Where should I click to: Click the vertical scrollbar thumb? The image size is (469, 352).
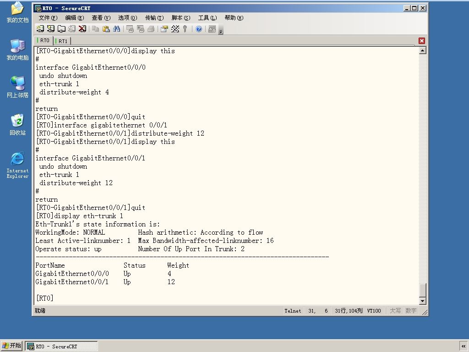tap(422, 290)
